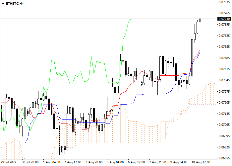Click price level 0.07835 on the scale
The height and width of the screenshot is (166, 232).
pyautogui.click(x=224, y=2)
